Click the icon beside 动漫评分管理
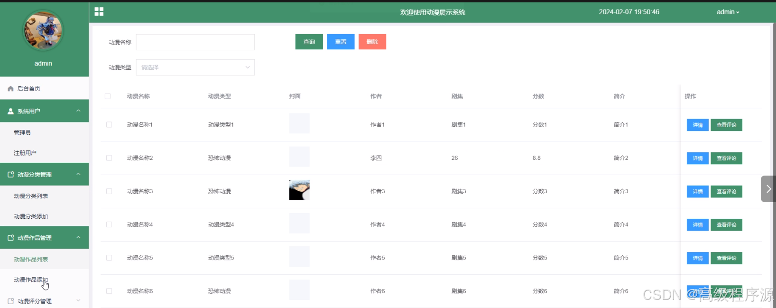The height and width of the screenshot is (308, 776). point(10,301)
